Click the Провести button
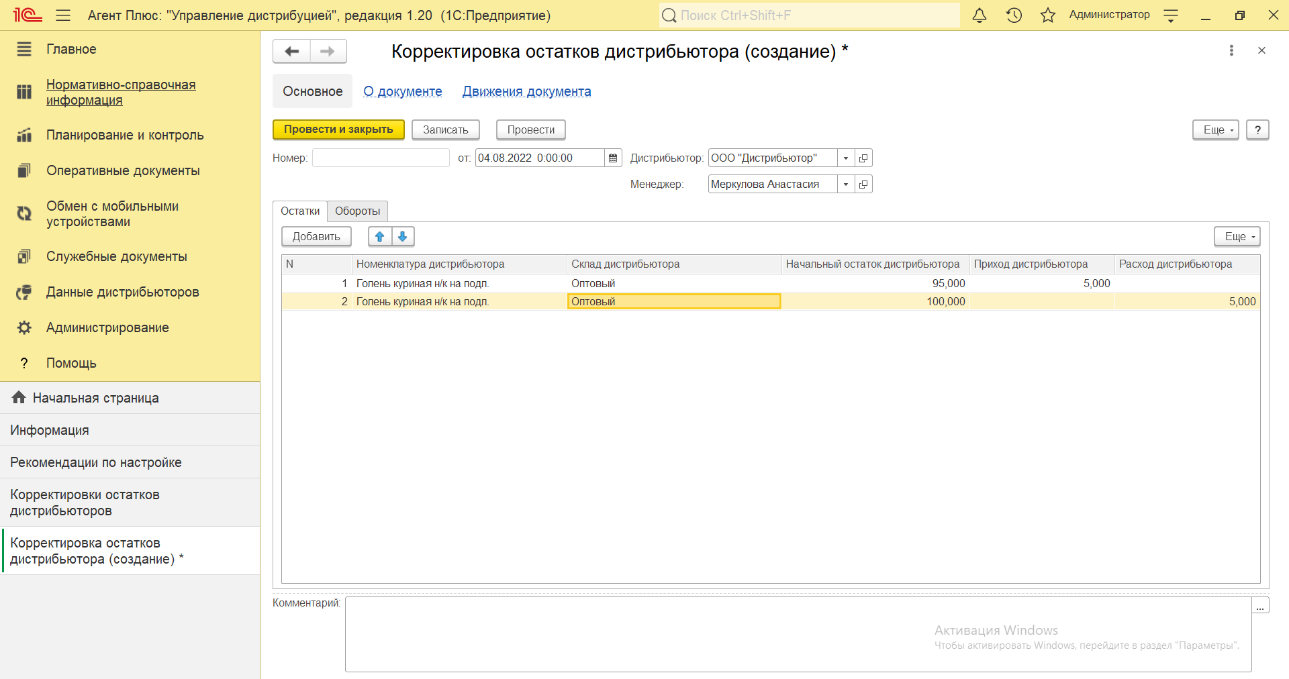1289x679 pixels. [x=531, y=129]
